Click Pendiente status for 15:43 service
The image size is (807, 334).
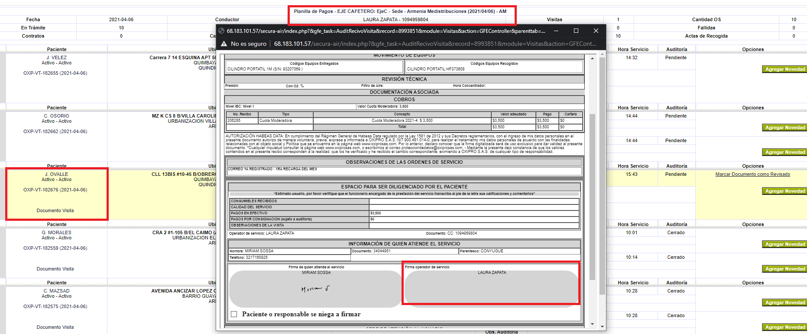click(x=676, y=175)
